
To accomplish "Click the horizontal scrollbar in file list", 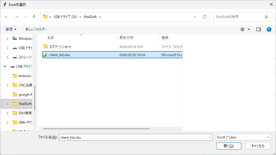I will click(x=96, y=129).
